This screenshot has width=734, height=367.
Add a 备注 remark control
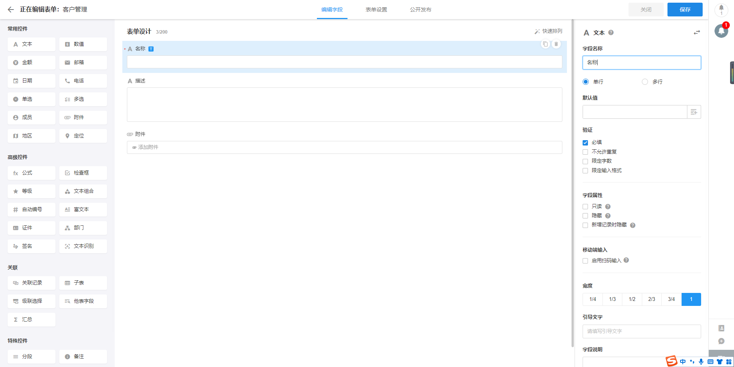83,357
